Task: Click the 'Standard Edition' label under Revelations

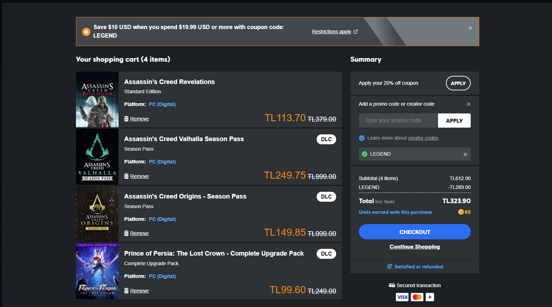Action: pos(142,91)
